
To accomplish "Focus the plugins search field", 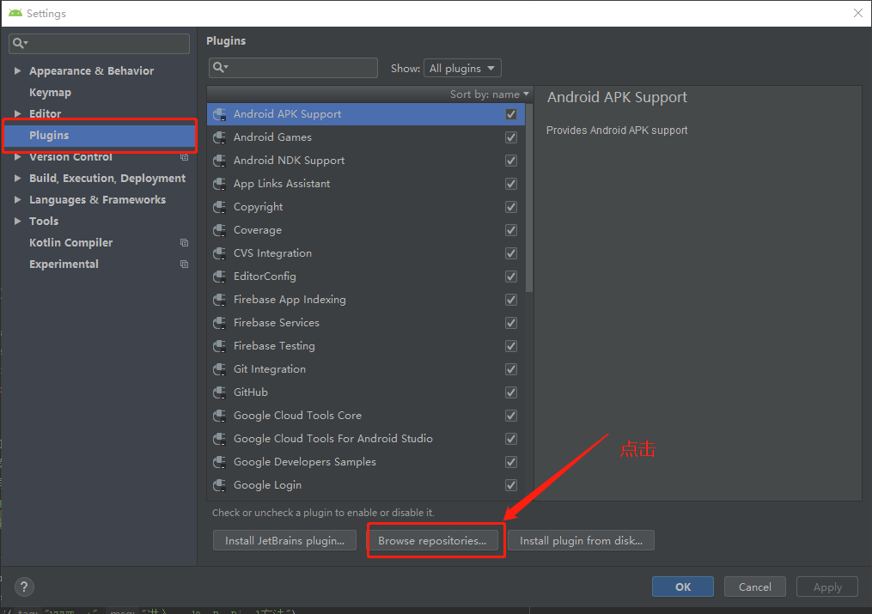I will (294, 68).
